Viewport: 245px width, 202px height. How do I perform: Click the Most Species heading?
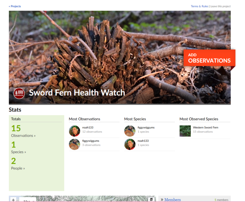pos(135,119)
